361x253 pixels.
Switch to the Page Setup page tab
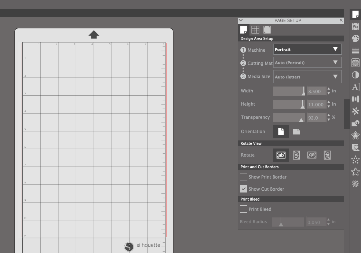[244, 30]
